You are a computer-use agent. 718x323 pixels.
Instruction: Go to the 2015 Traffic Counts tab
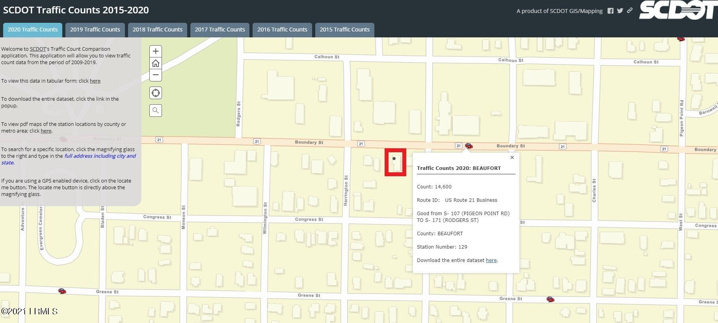pos(345,30)
